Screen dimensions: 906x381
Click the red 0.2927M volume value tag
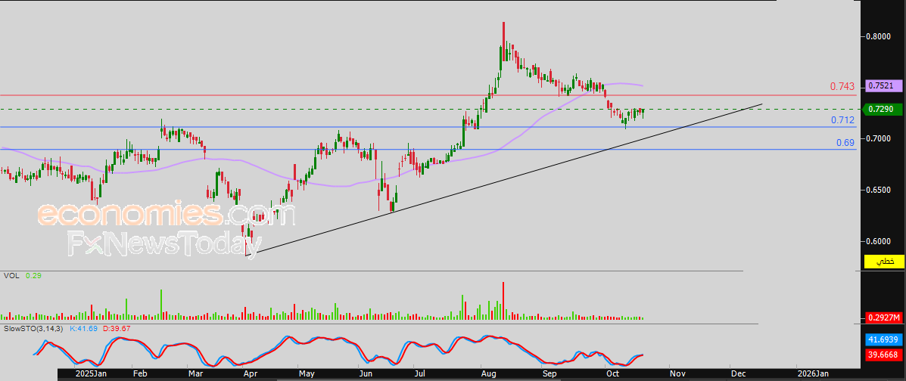881,317
